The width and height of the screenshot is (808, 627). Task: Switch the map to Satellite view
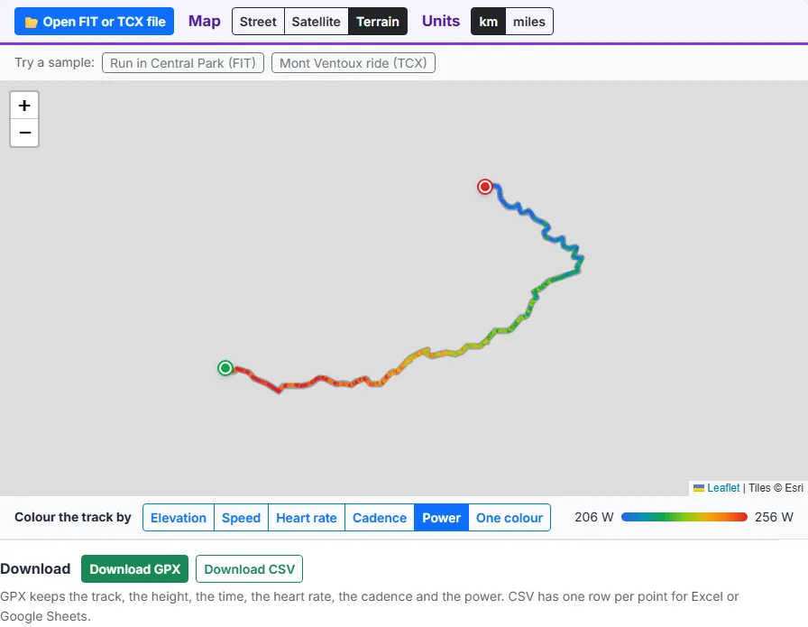point(316,22)
